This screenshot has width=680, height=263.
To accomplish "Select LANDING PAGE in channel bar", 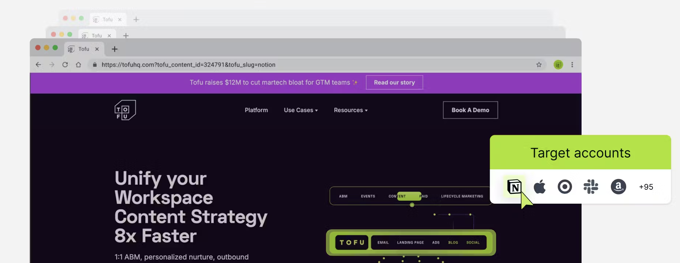I will click(410, 242).
